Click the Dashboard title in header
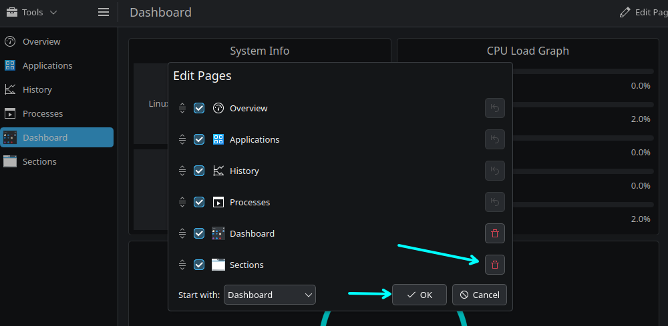 click(x=160, y=12)
